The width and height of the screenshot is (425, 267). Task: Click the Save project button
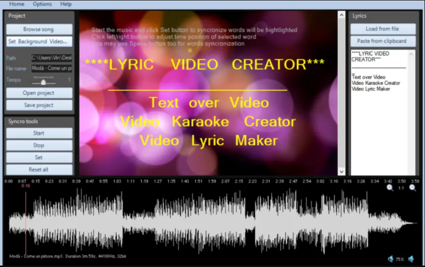[x=39, y=105]
